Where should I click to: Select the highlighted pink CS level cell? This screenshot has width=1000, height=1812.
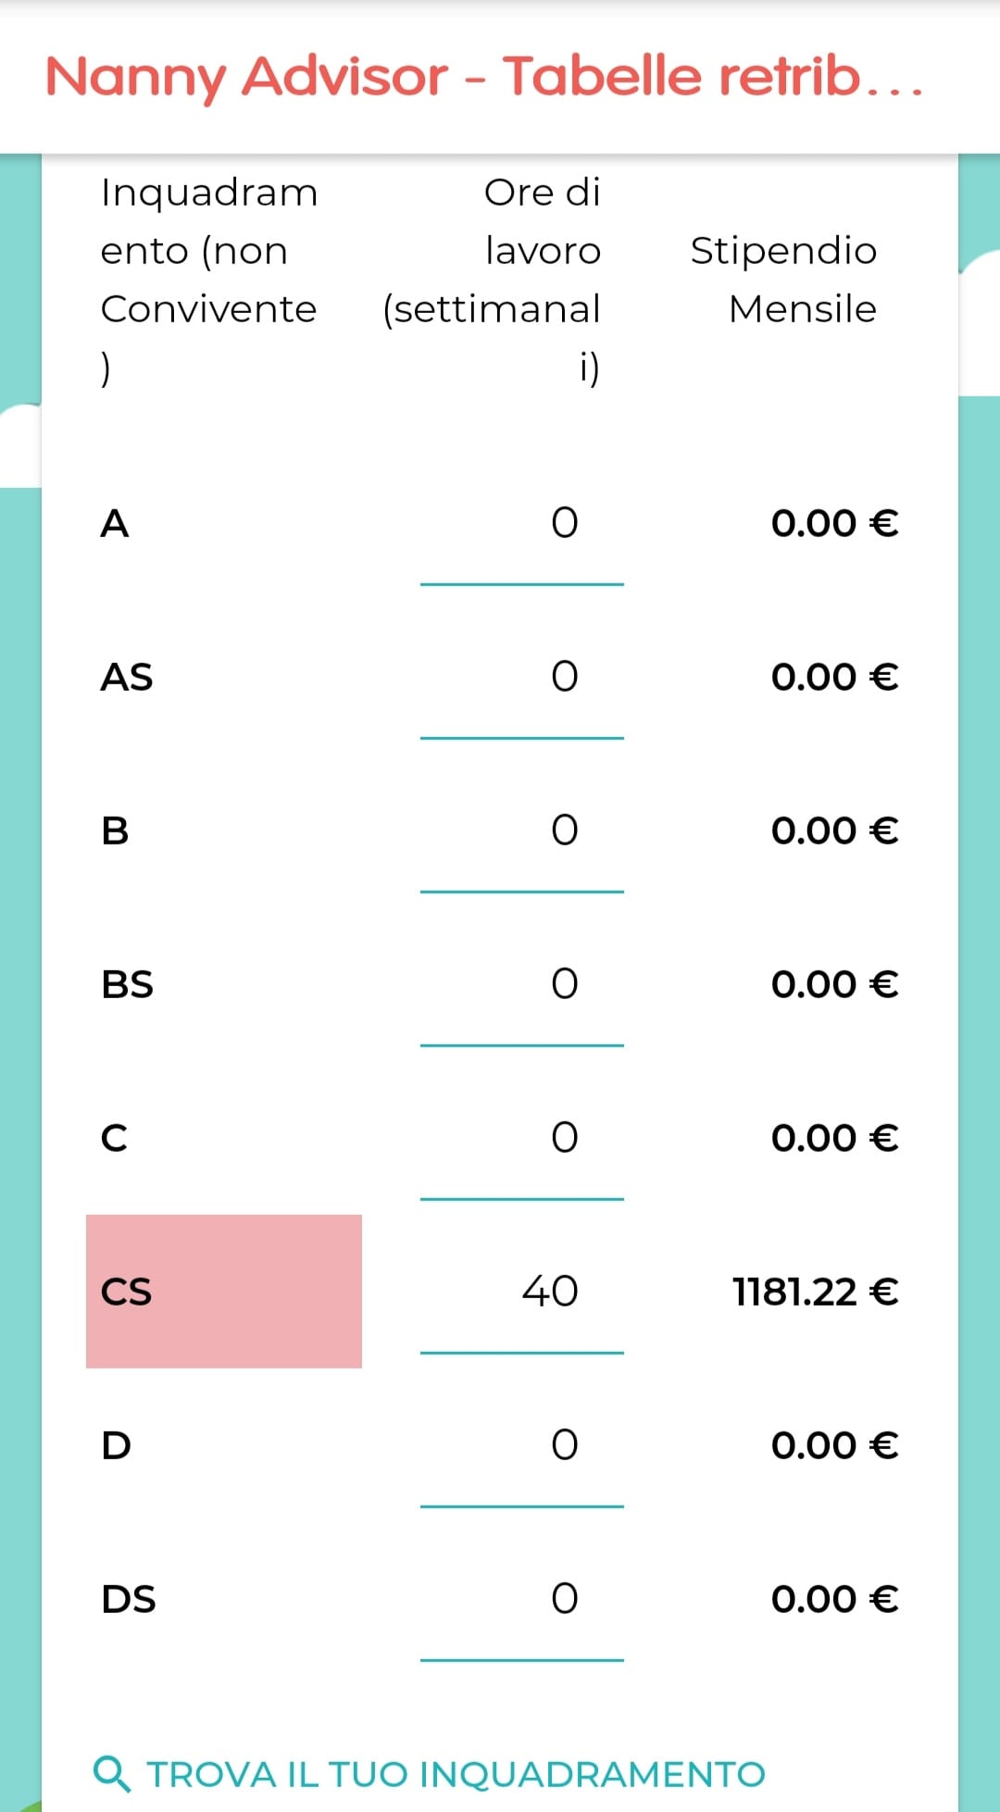[224, 1291]
